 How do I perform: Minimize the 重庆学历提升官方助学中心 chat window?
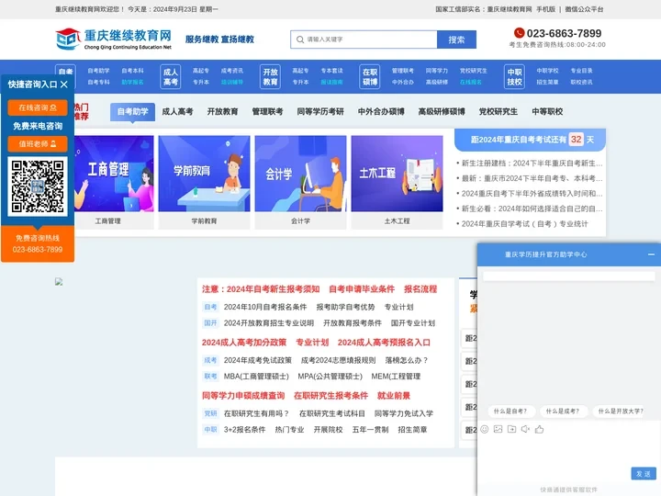(651, 254)
